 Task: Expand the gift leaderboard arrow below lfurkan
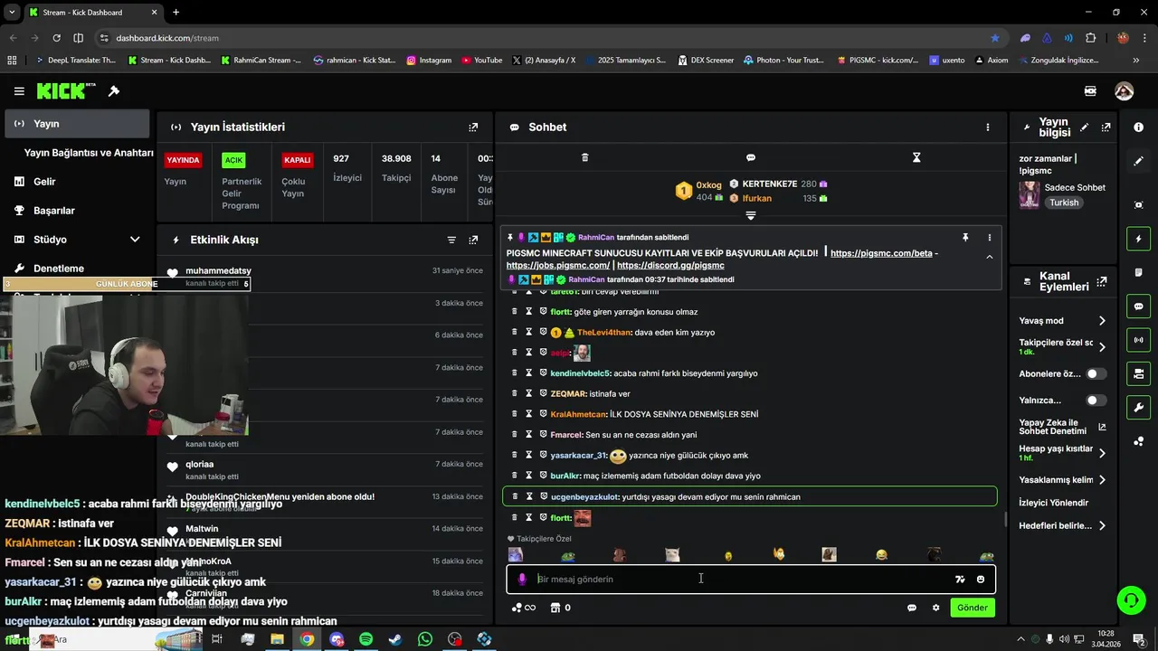click(750, 216)
